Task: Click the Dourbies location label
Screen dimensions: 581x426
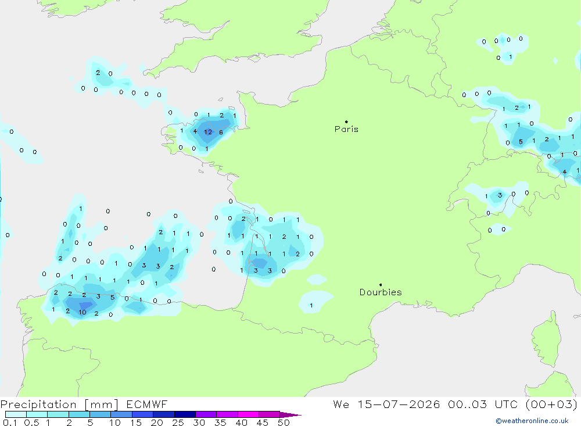Action: pyautogui.click(x=381, y=292)
